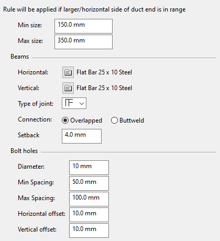The image size is (220, 241).
Task: Edit the Min size field
Action: click(83, 26)
